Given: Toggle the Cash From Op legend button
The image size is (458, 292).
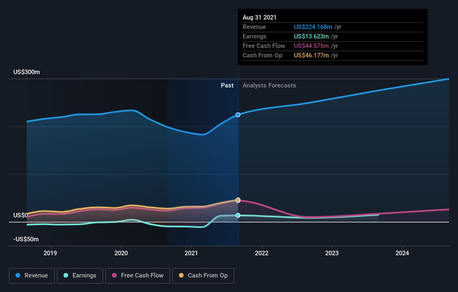Looking at the screenshot, I should 203,276.
